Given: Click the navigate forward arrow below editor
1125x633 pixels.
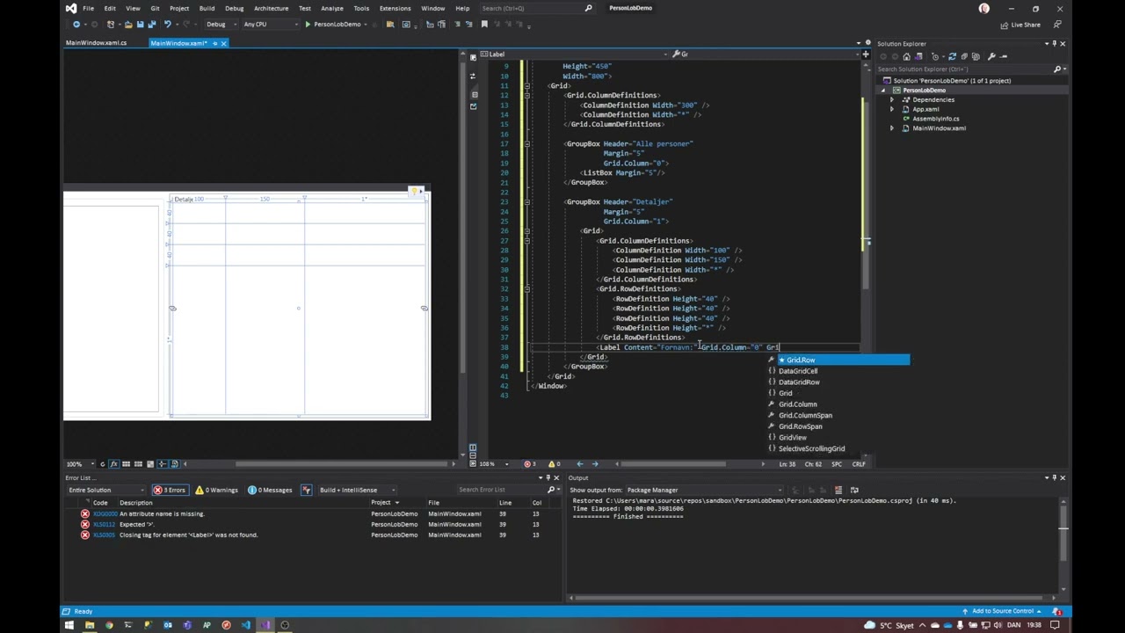Looking at the screenshot, I should (595, 464).
